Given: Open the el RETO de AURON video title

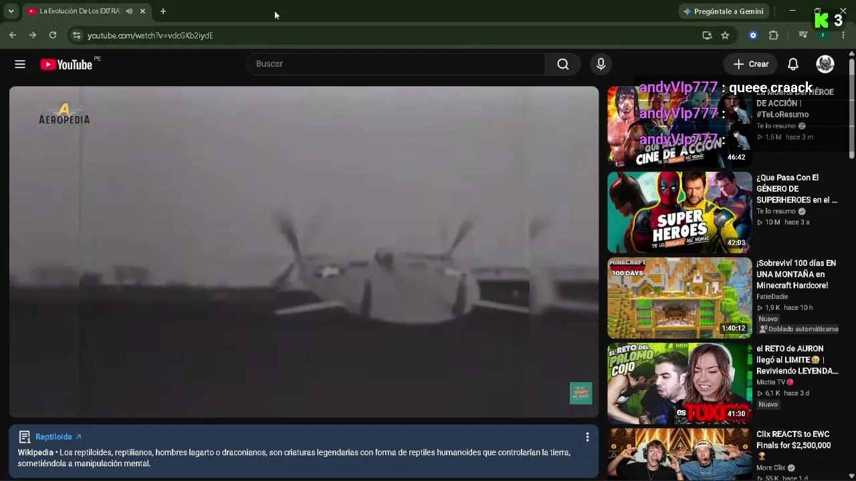Looking at the screenshot, I should (x=797, y=360).
